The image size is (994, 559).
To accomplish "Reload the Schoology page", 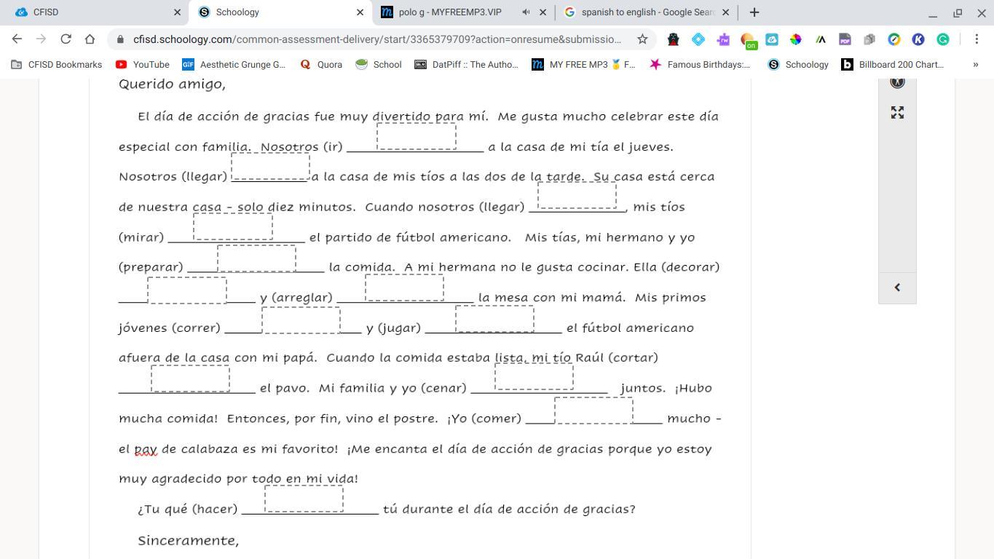I will (x=66, y=39).
